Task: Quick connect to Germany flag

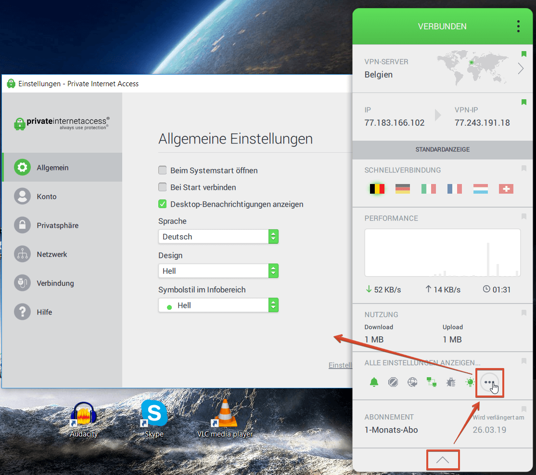Action: 403,188
